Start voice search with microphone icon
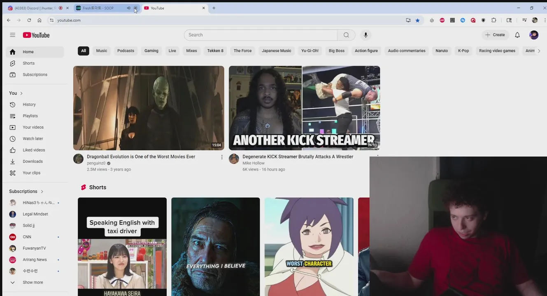This screenshot has height=296, width=547. point(365,35)
